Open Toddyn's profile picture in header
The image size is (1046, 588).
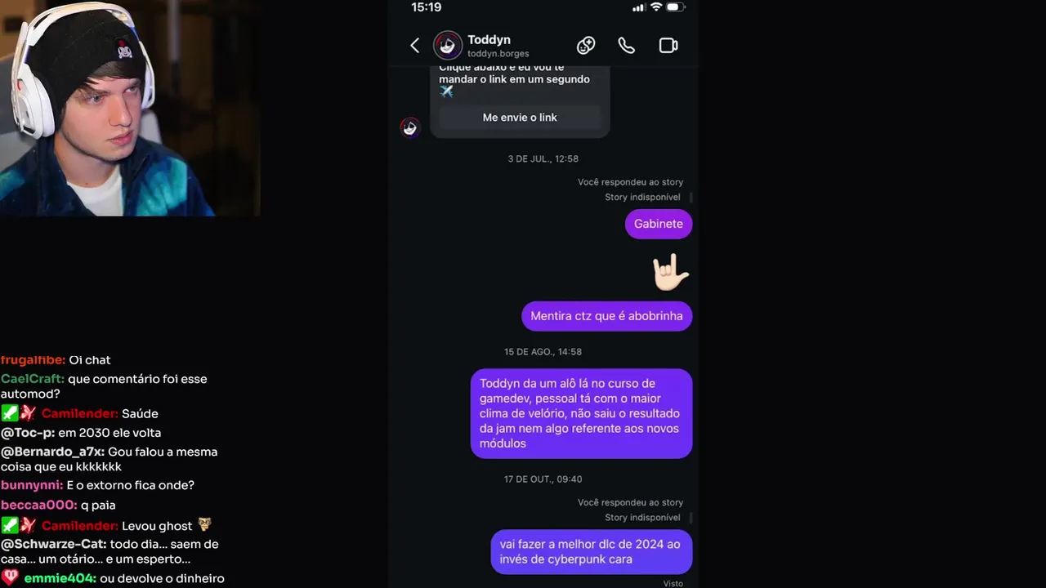(x=447, y=46)
